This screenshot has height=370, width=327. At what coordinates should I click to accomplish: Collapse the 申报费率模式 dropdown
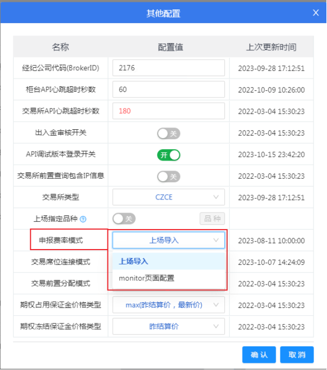[169, 240]
